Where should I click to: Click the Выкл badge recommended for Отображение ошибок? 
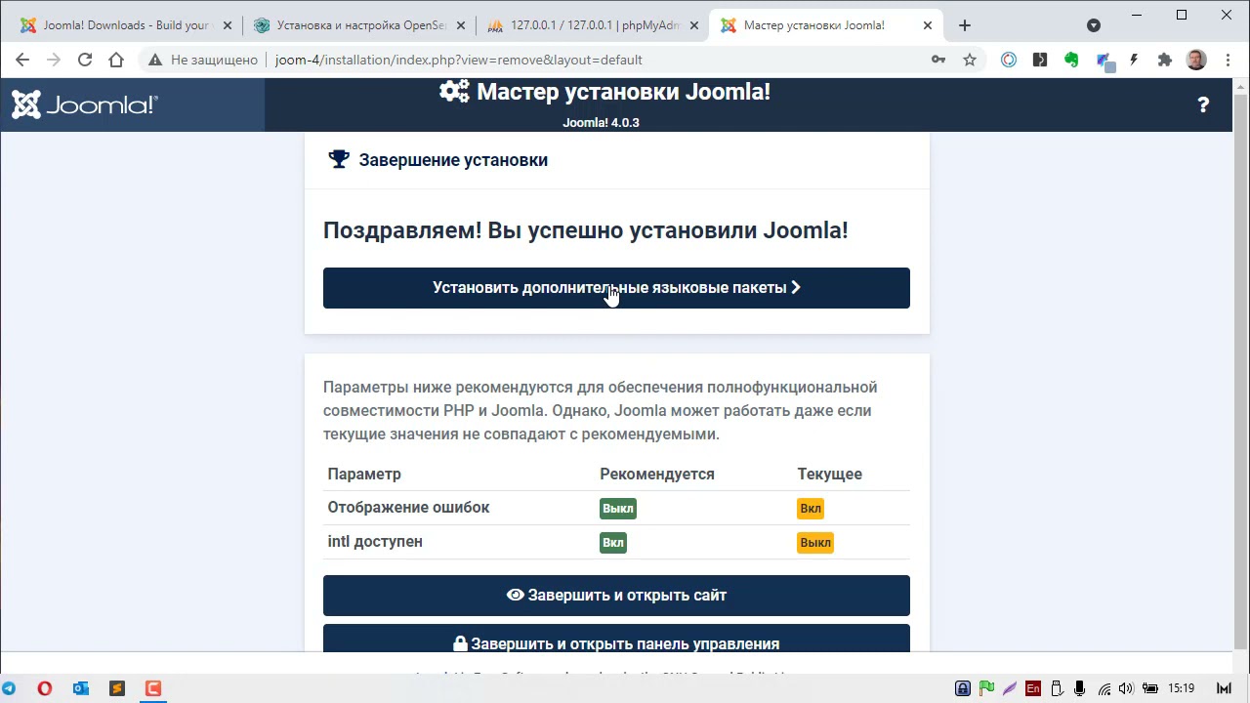(x=618, y=509)
